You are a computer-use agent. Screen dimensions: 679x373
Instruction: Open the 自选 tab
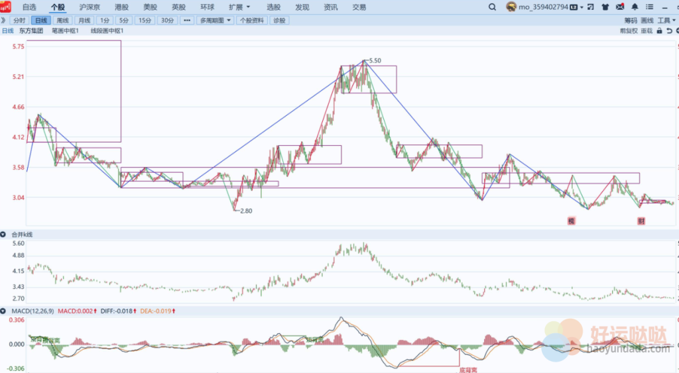pos(29,7)
